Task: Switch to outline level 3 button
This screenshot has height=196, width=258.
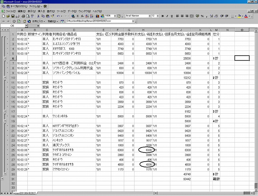Action: click(8, 30)
